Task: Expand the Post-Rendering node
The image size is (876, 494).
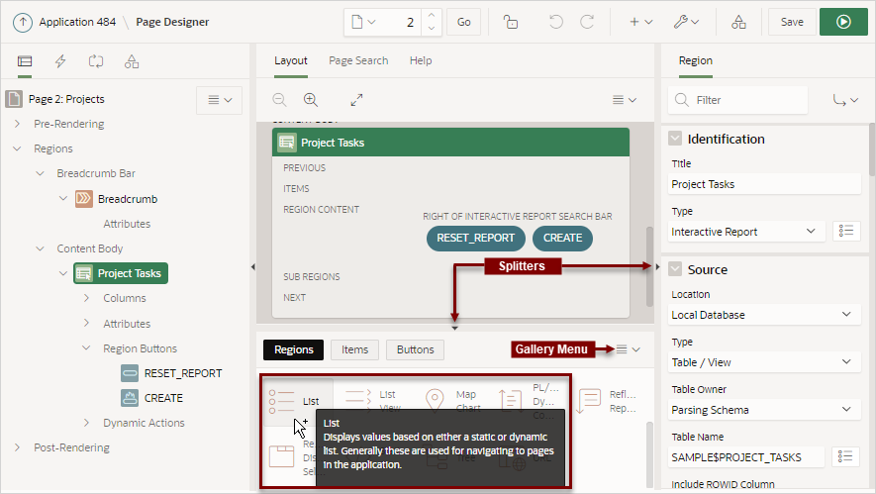Action: (17, 447)
